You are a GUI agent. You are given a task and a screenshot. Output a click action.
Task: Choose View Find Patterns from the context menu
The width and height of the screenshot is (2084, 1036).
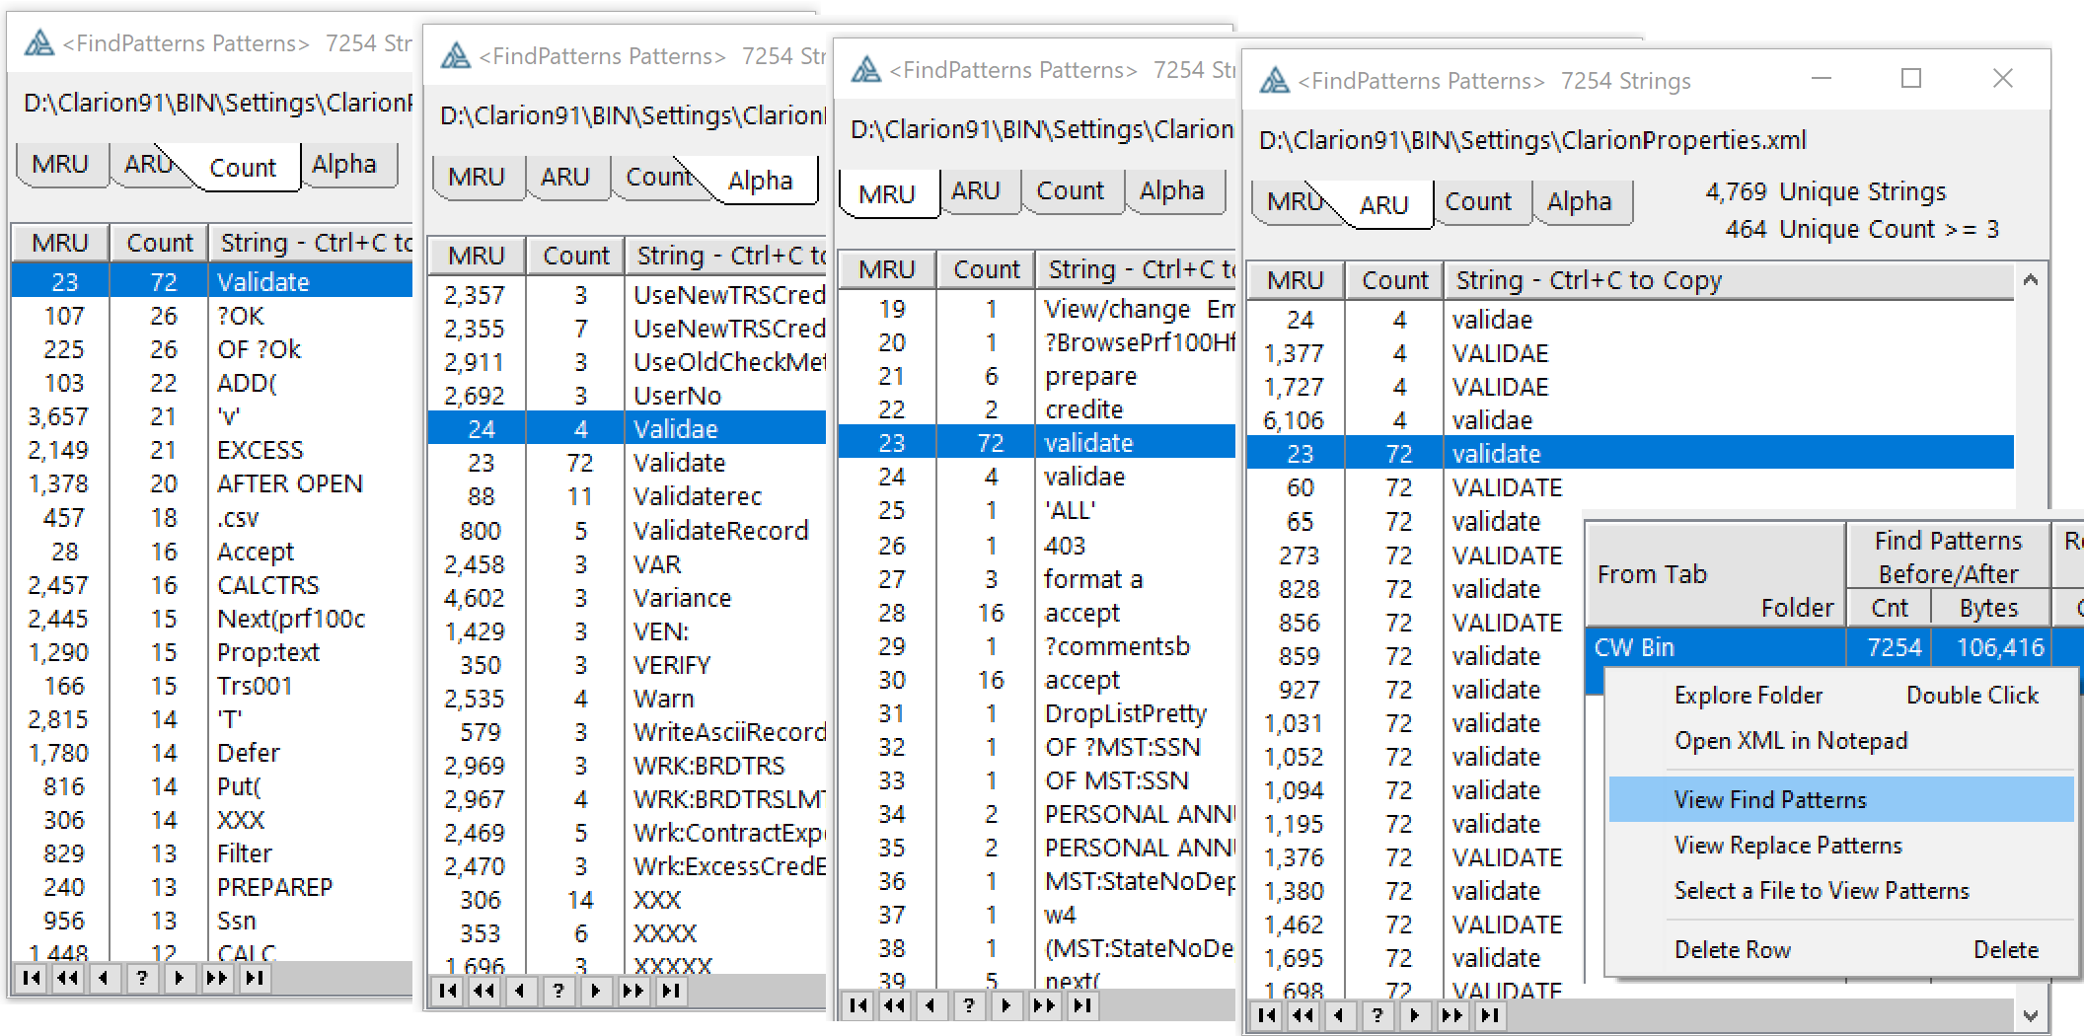click(1770, 799)
